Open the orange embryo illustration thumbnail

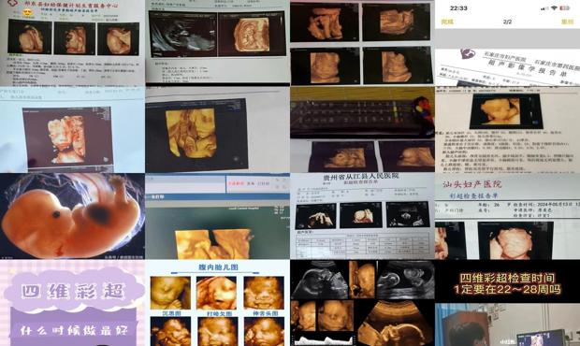click(73, 216)
